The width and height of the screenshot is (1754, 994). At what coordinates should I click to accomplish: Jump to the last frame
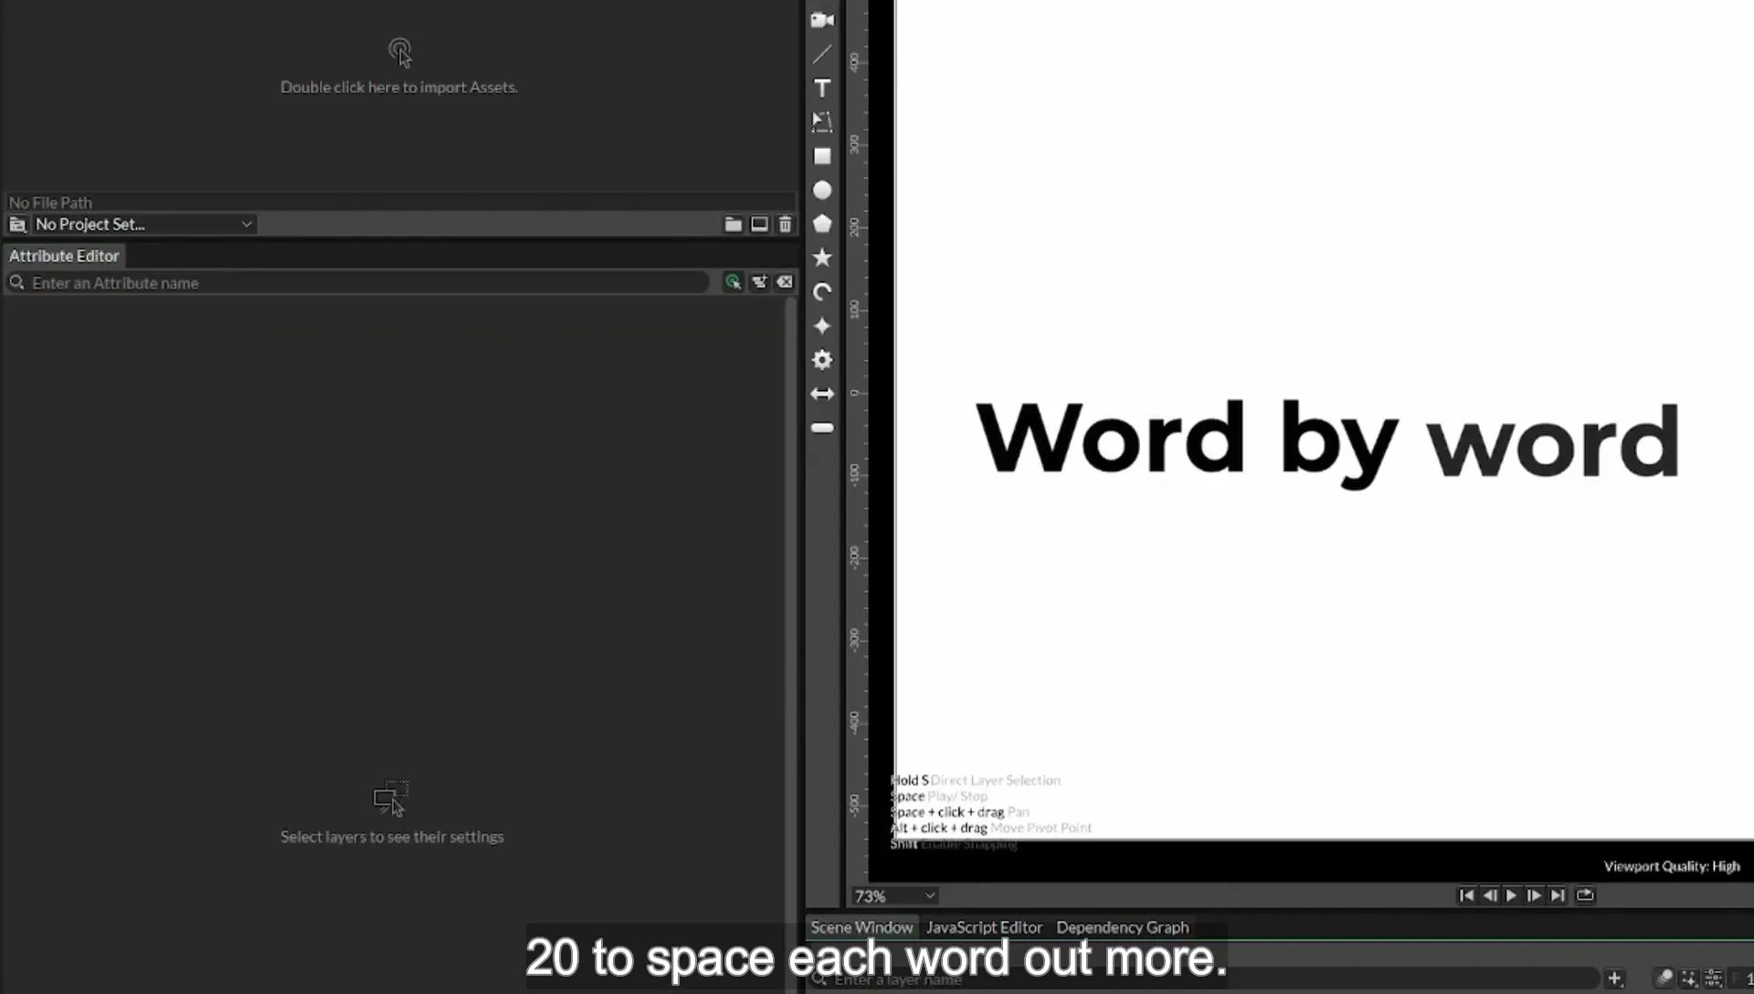1558,895
